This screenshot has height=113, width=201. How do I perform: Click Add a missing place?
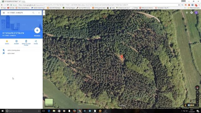click(x=14, y=50)
